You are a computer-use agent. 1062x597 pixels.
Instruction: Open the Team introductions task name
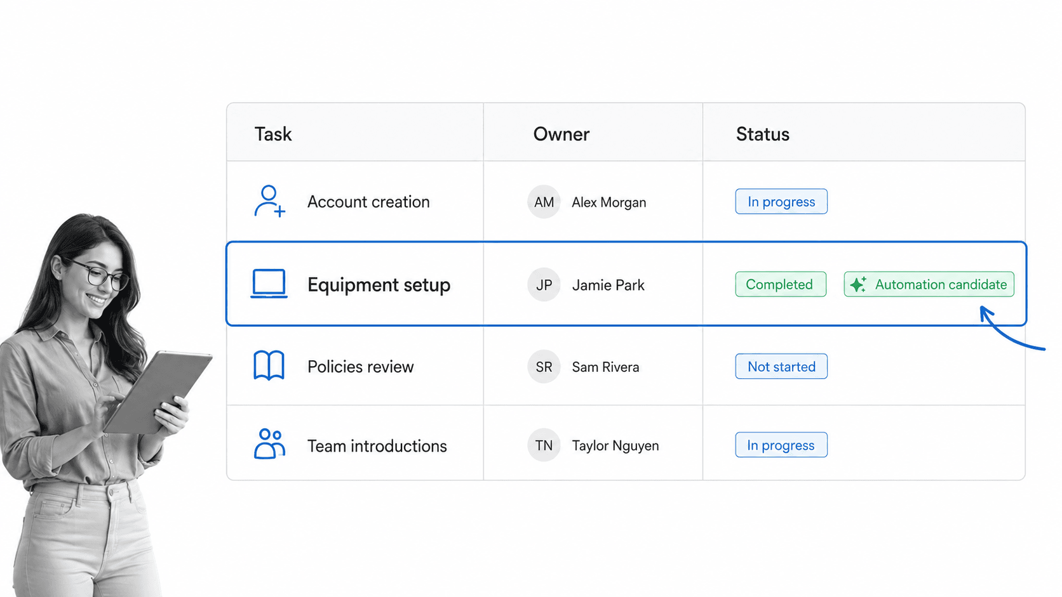point(377,446)
